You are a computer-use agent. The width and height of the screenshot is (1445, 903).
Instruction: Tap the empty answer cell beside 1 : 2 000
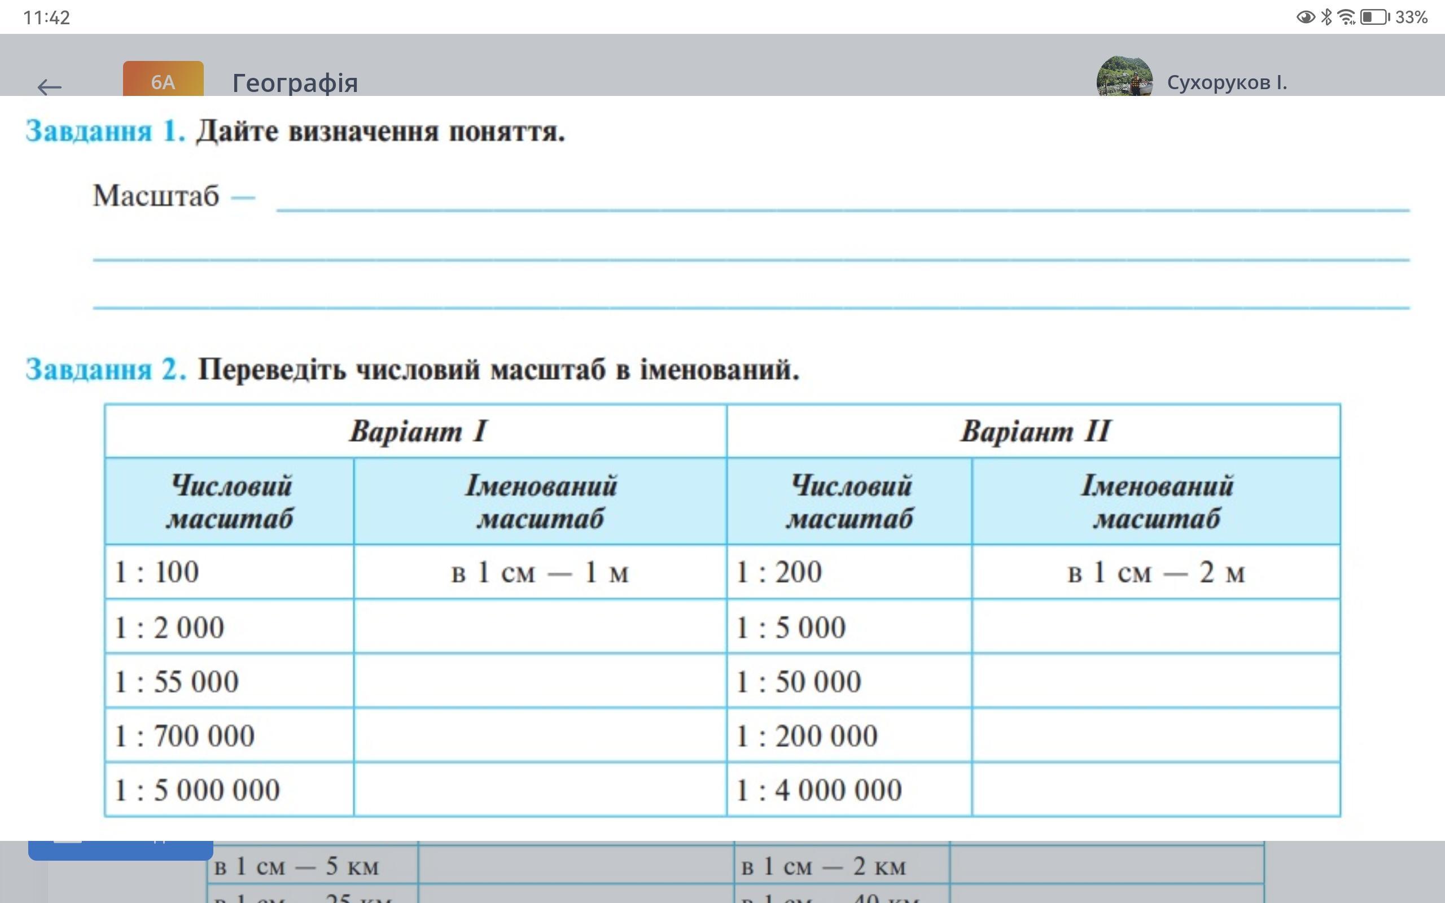coord(540,627)
